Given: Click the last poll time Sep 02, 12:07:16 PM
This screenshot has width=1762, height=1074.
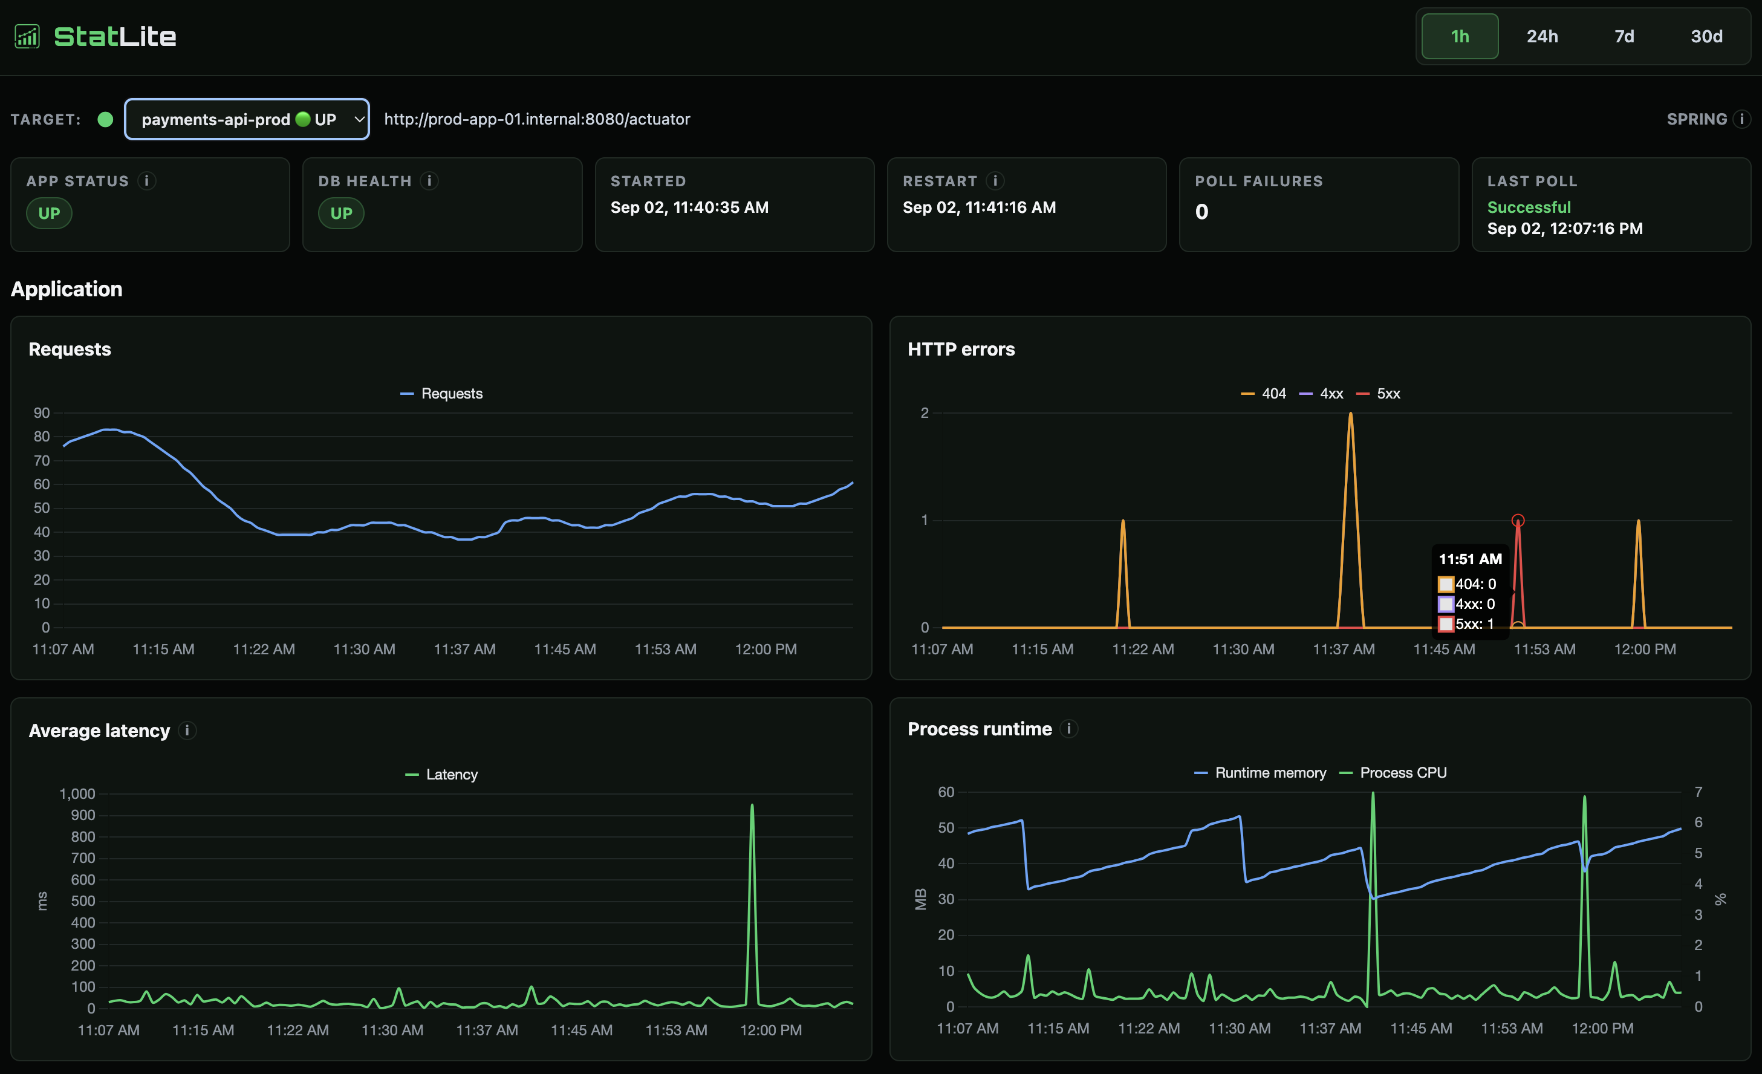Looking at the screenshot, I should (1565, 229).
